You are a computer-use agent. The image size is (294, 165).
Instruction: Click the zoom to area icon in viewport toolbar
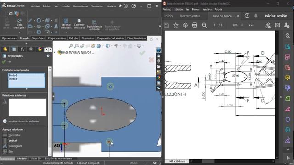tap(76, 46)
